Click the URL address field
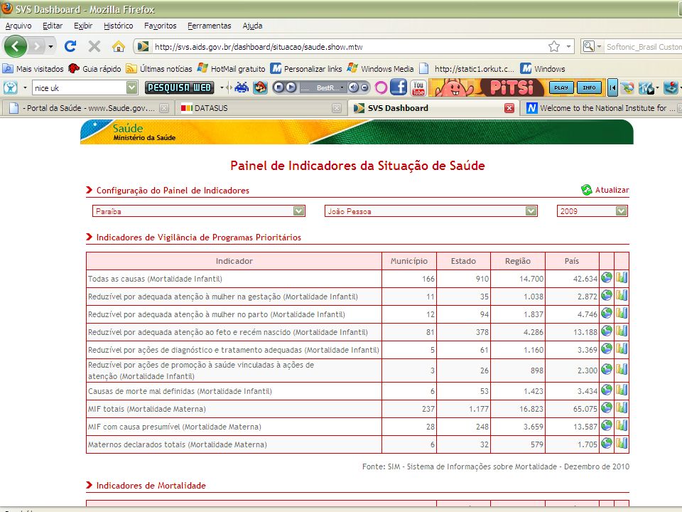The height and width of the screenshot is (512, 682). click(348, 46)
